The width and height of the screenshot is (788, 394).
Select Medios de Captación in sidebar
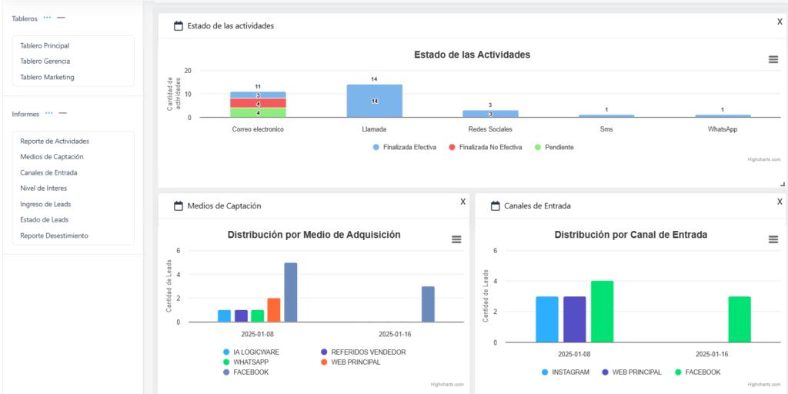pos(52,157)
